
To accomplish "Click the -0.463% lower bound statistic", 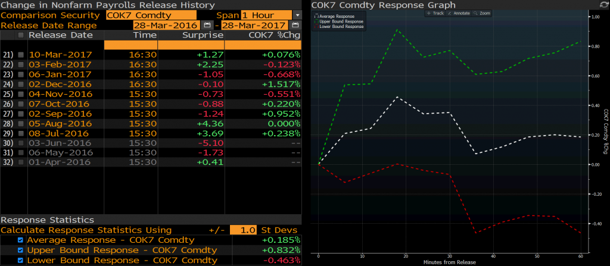I will click(282, 261).
